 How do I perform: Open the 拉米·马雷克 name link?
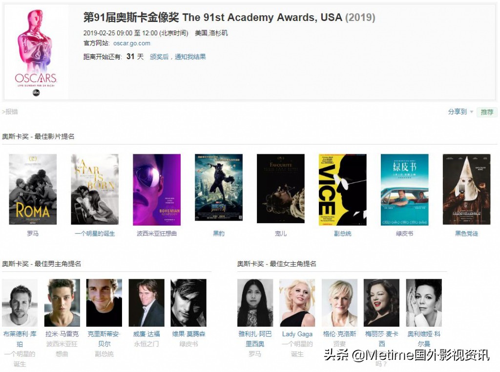pyautogui.click(x=62, y=334)
